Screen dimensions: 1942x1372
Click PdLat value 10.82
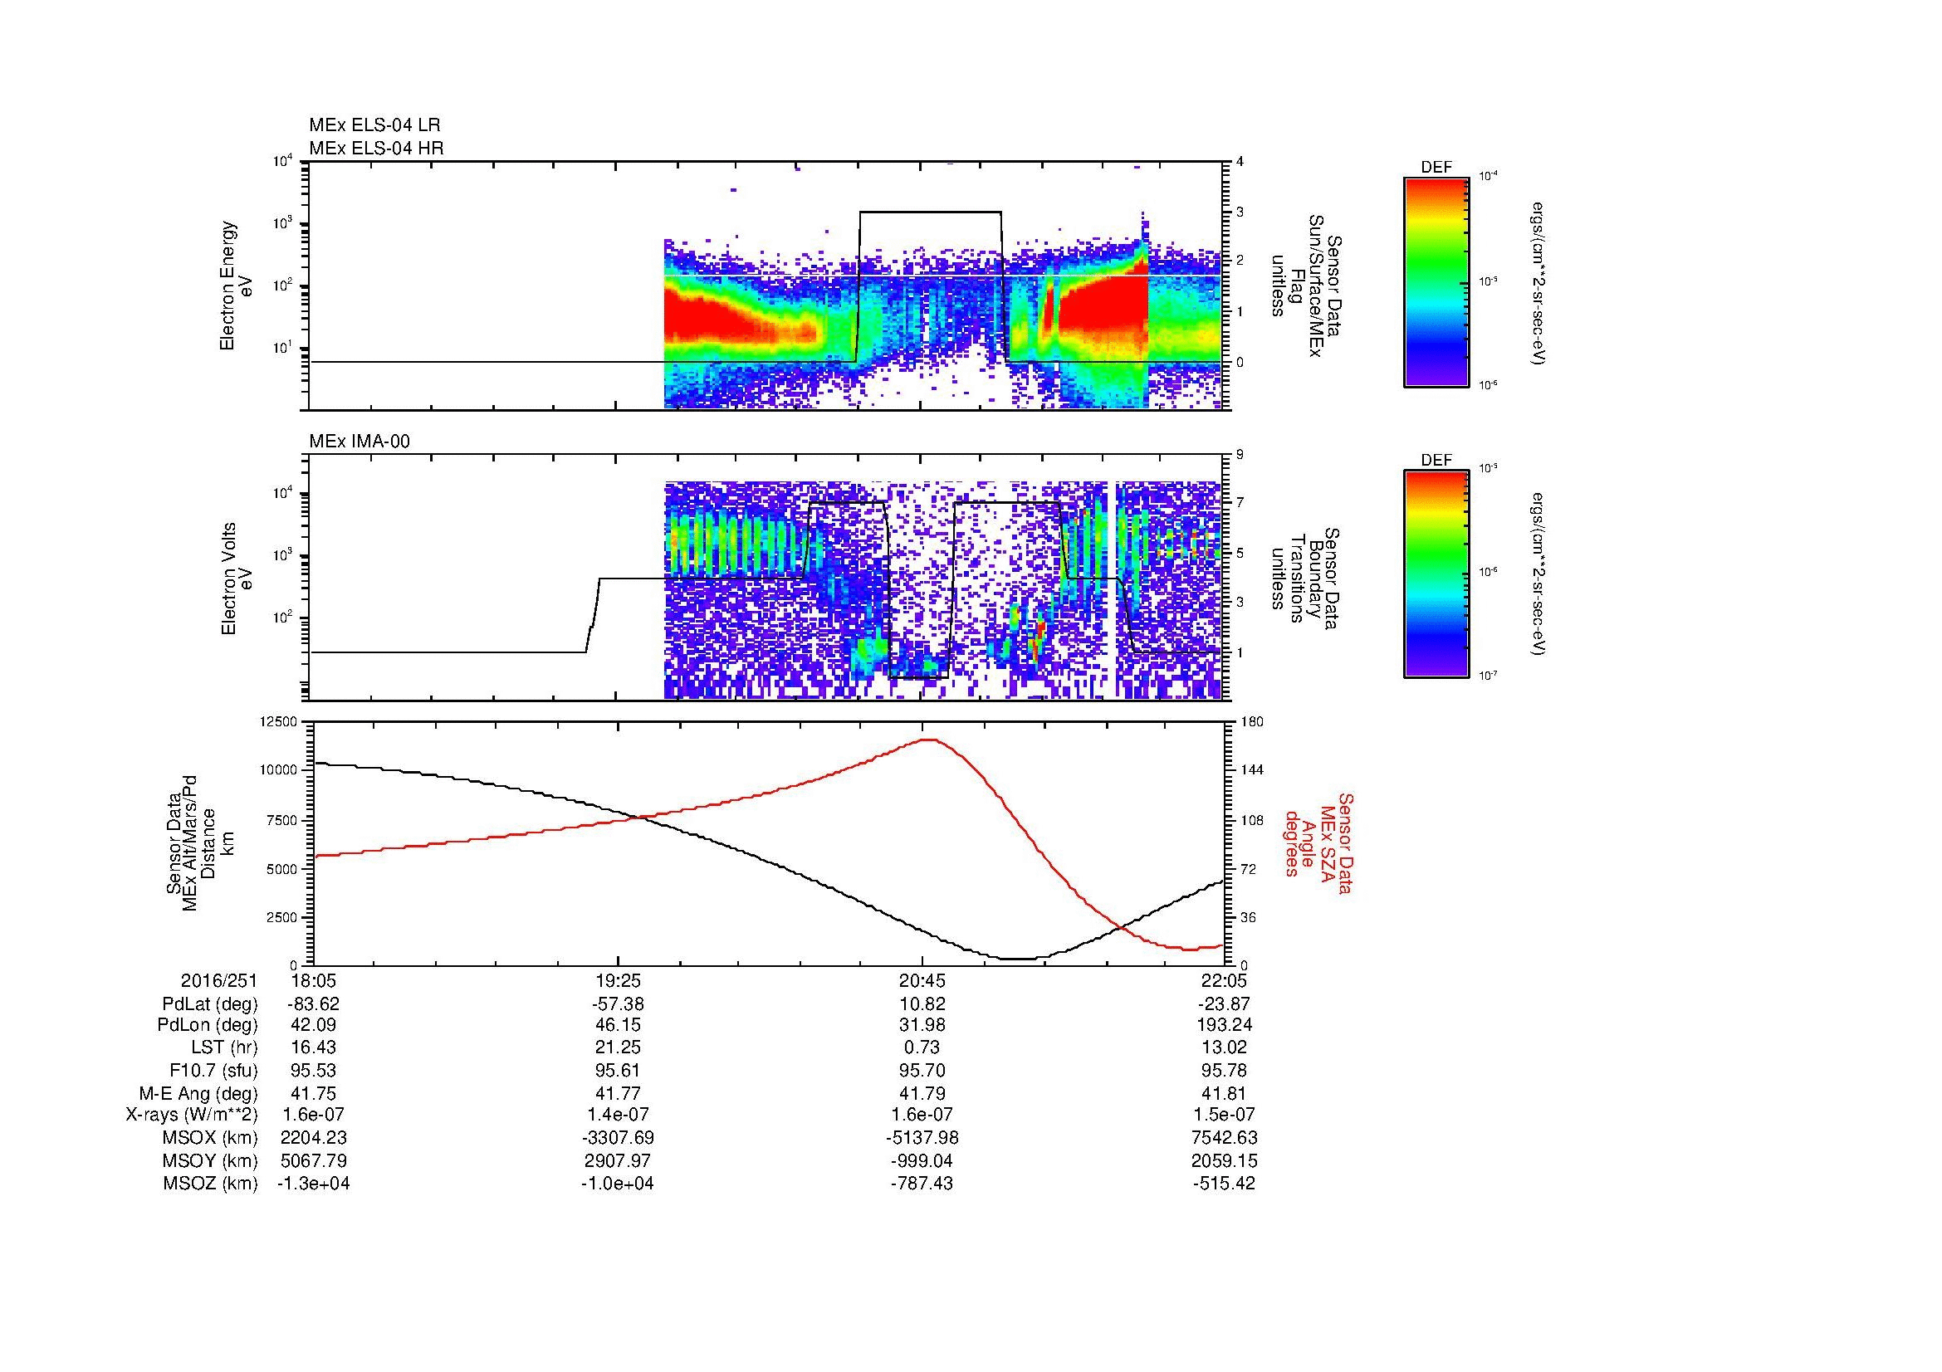[x=922, y=1004]
